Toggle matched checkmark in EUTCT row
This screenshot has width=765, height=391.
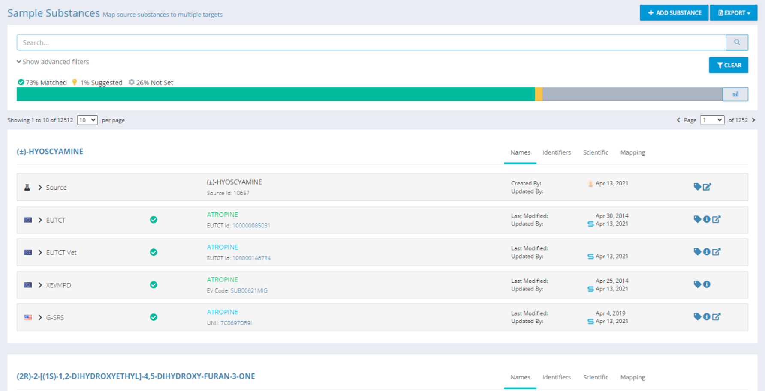pyautogui.click(x=154, y=220)
